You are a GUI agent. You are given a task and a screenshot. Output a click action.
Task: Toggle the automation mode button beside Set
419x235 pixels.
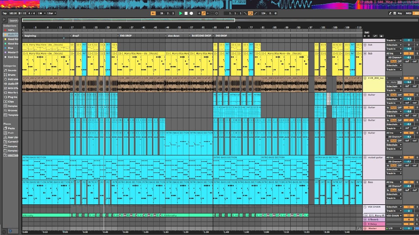click(375, 36)
